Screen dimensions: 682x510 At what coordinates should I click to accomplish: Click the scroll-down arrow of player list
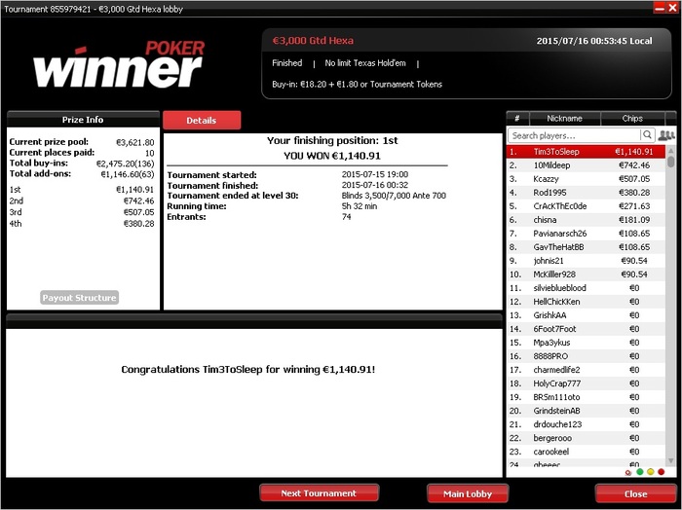(670, 460)
